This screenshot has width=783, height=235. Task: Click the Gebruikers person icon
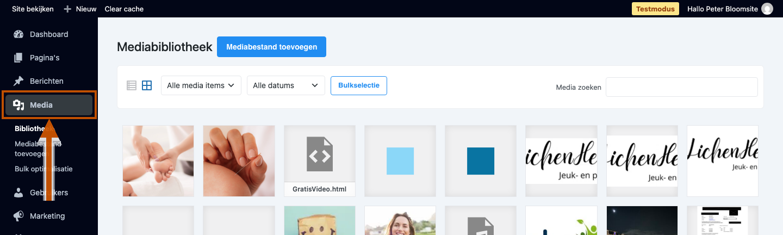coord(18,193)
